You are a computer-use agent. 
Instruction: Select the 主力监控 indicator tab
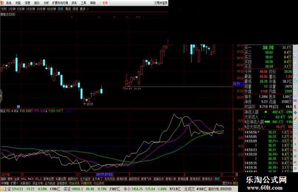[x=85, y=179]
